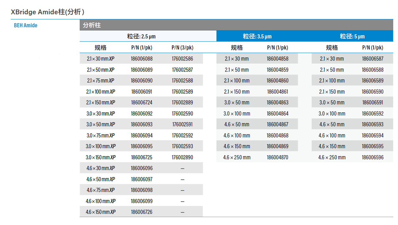Click part number 186006090
This screenshot has width=398, height=225.
coord(142,81)
